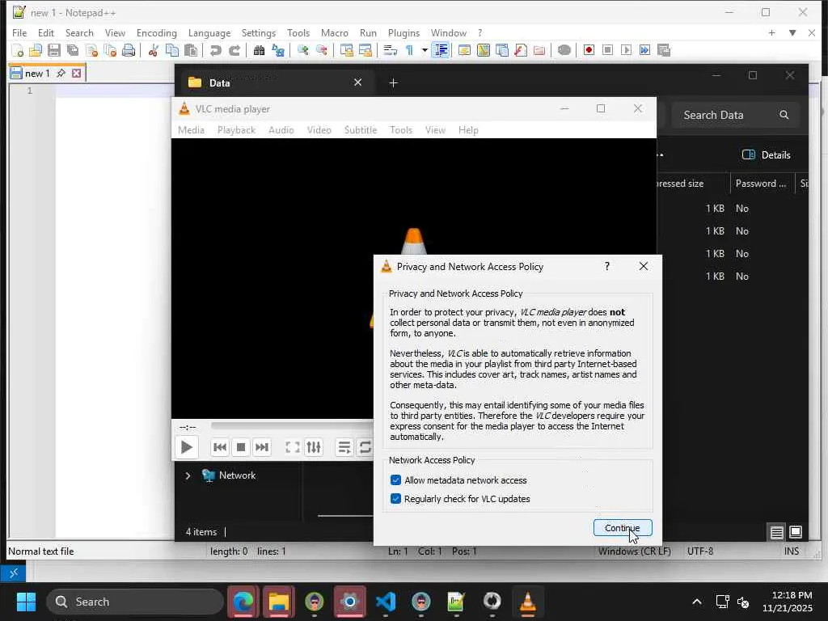Click the Redo arrow in Notepad++ toolbar
Screen dimensions: 828x621
click(234, 50)
